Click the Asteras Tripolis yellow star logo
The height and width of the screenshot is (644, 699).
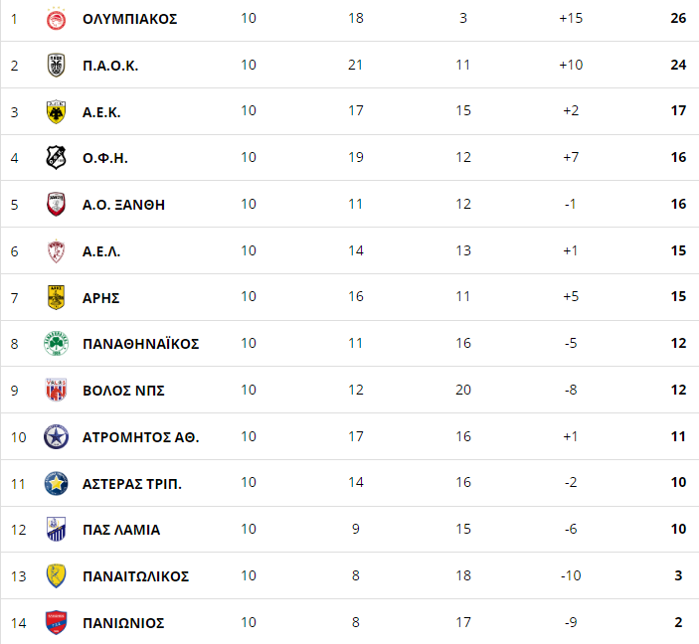(x=56, y=484)
